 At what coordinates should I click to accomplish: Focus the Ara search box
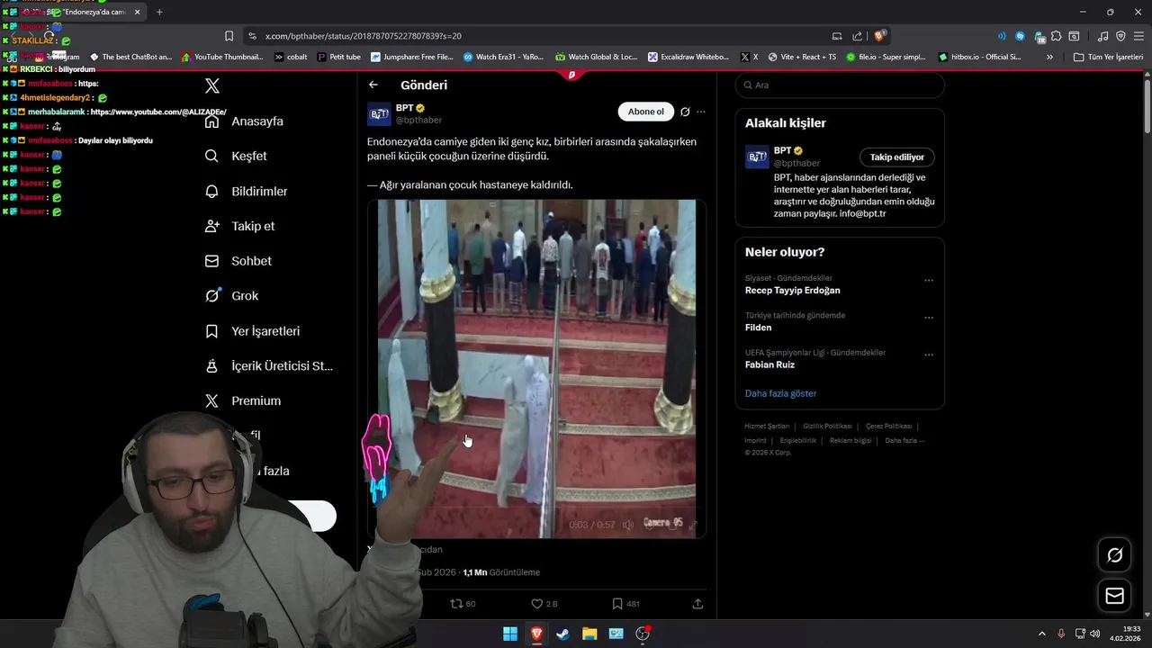(840, 85)
